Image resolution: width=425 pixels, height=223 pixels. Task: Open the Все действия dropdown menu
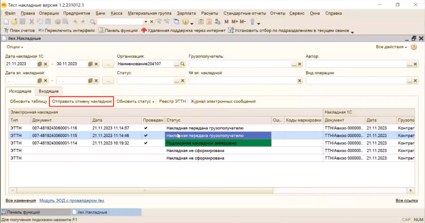pos(391,47)
